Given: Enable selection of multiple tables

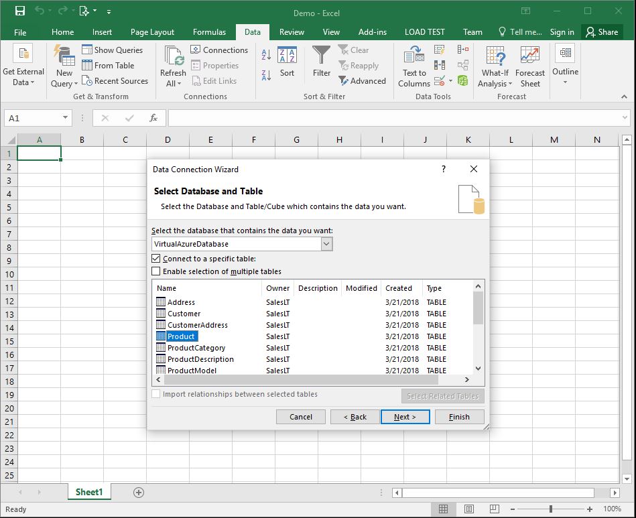Looking at the screenshot, I should [x=156, y=269].
